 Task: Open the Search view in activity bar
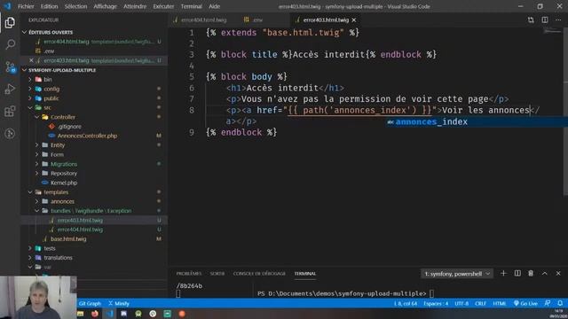click(10, 44)
